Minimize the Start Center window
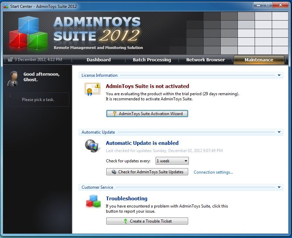This screenshot has width=292, height=238. click(x=258, y=5)
